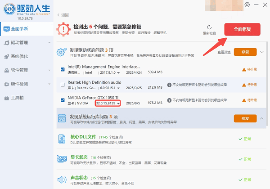The width and height of the screenshot is (270, 189).
Task: Click the 显卡状态 graphics card icon
Action: coord(62,159)
